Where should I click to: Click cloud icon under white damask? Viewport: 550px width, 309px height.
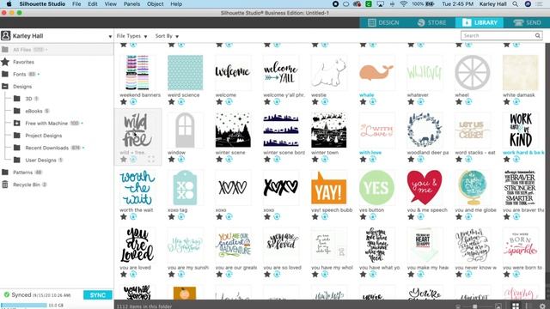[516, 101]
